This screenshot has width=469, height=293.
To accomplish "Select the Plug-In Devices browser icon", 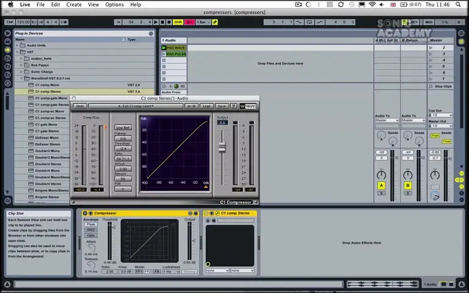I will (x=7, y=50).
